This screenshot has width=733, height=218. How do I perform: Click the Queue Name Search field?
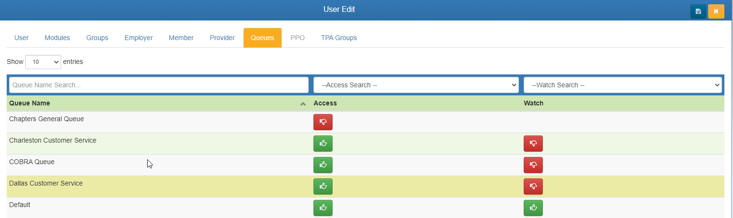[x=159, y=85]
